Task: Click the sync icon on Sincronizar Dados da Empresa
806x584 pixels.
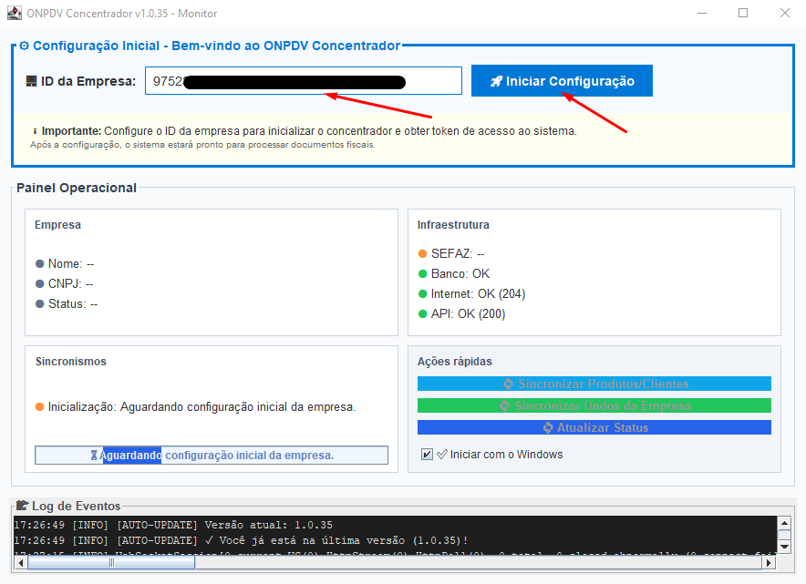Action: (505, 405)
